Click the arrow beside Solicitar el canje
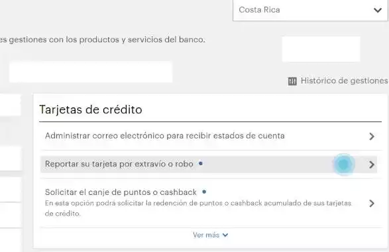Viewport: 389px width, 252px height. pyautogui.click(x=371, y=204)
